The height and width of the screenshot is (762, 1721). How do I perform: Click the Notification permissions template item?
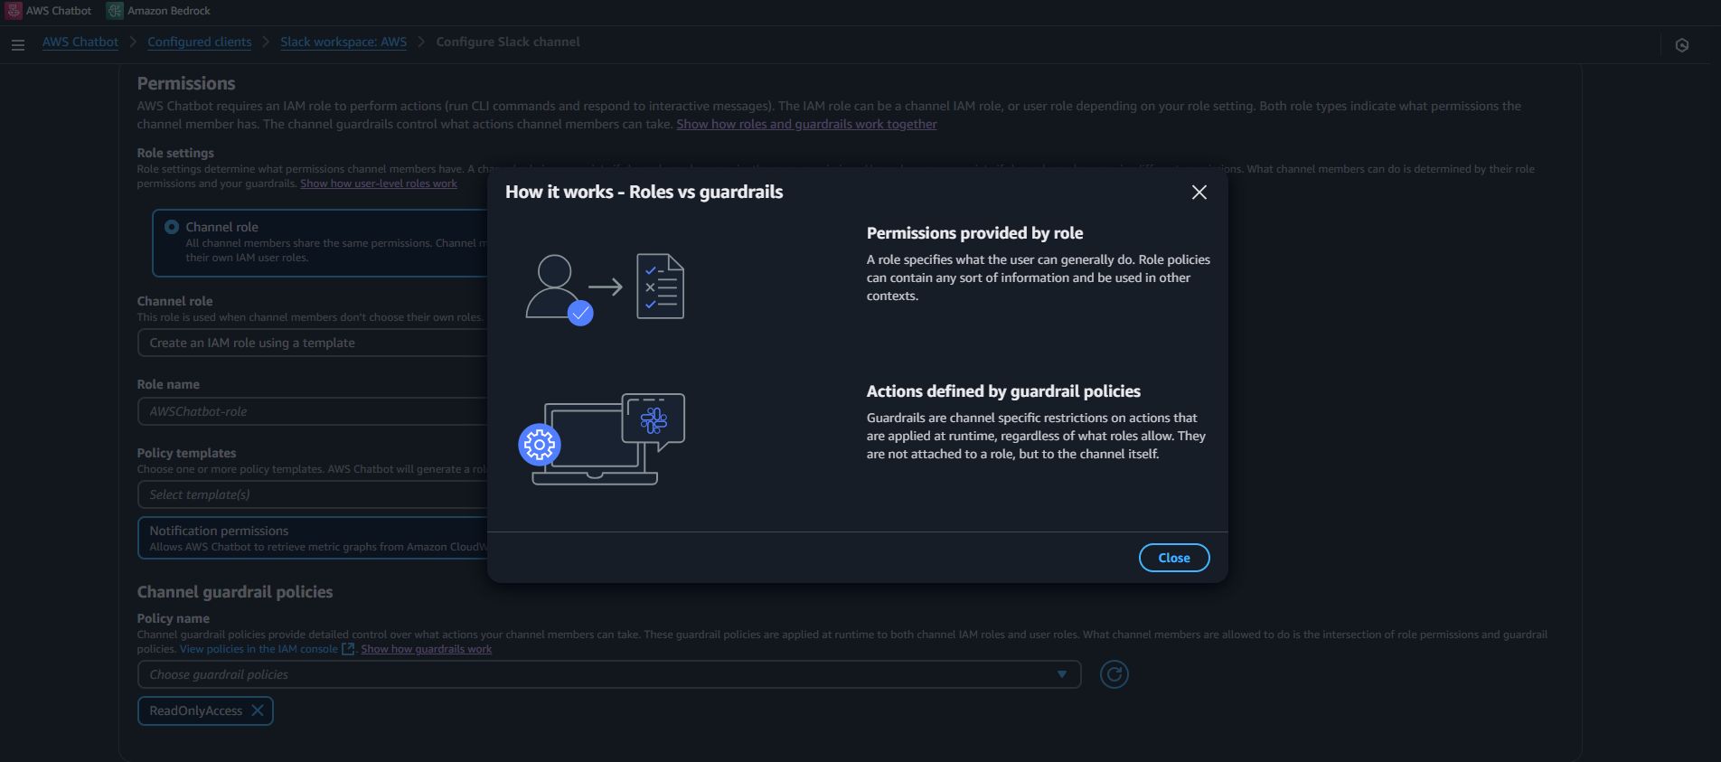[313, 538]
